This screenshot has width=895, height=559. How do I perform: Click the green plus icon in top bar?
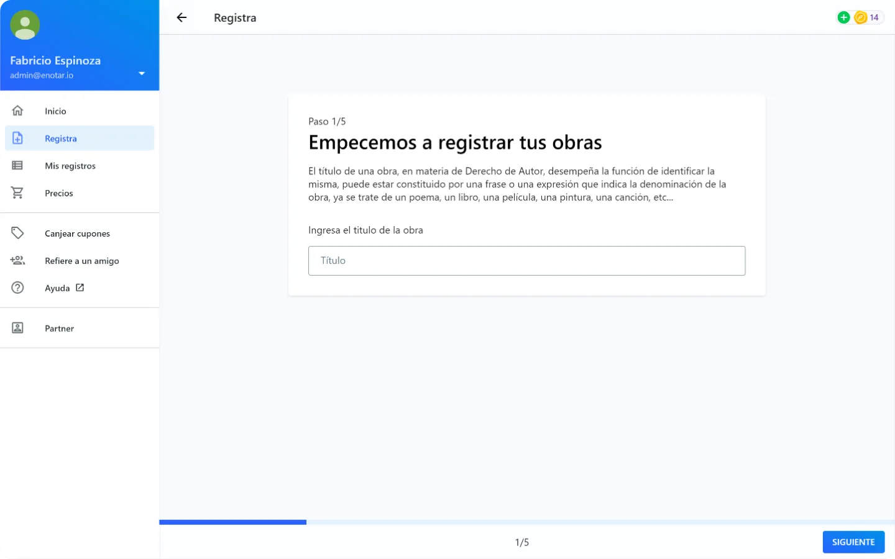coord(843,17)
